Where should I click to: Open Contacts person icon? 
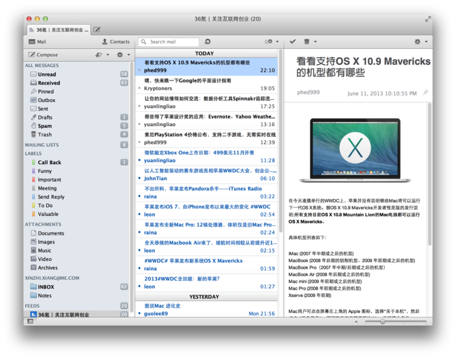click(105, 42)
